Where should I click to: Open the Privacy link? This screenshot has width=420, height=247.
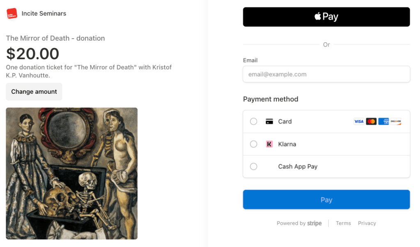tap(367, 223)
